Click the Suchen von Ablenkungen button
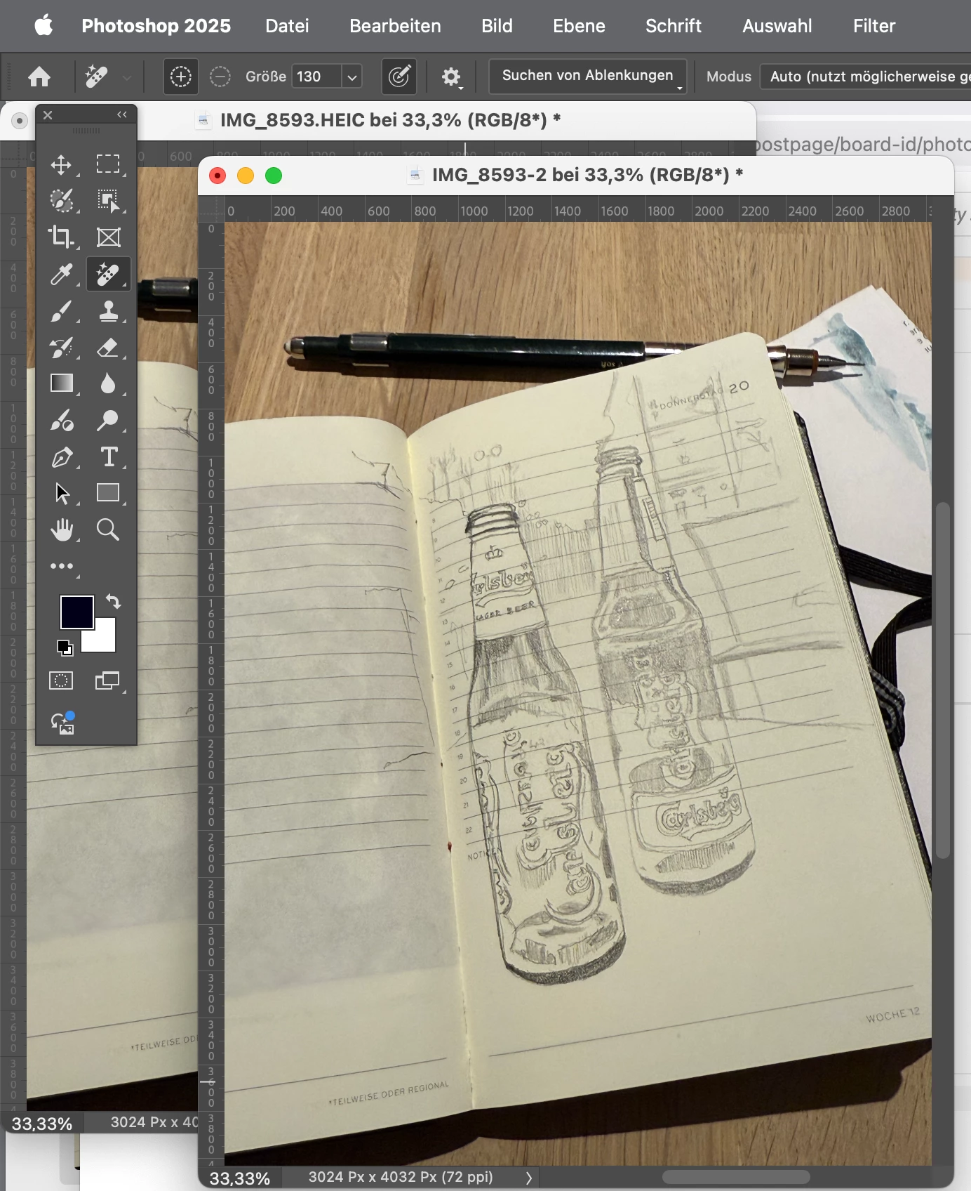971x1191 pixels. [x=587, y=76]
